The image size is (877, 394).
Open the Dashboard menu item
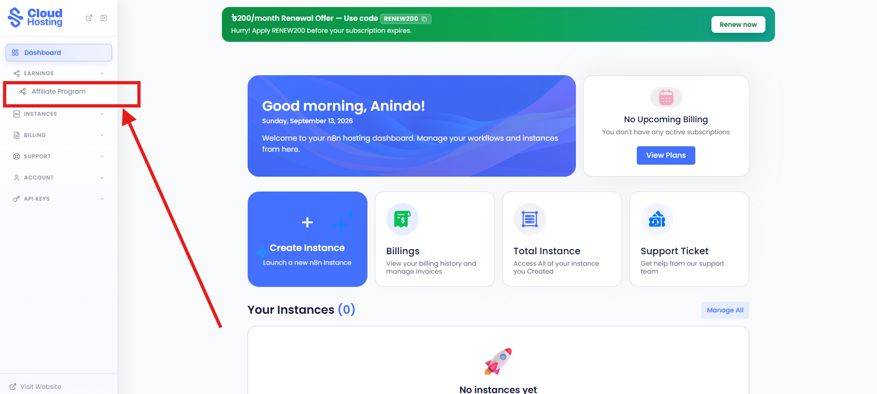pos(59,53)
